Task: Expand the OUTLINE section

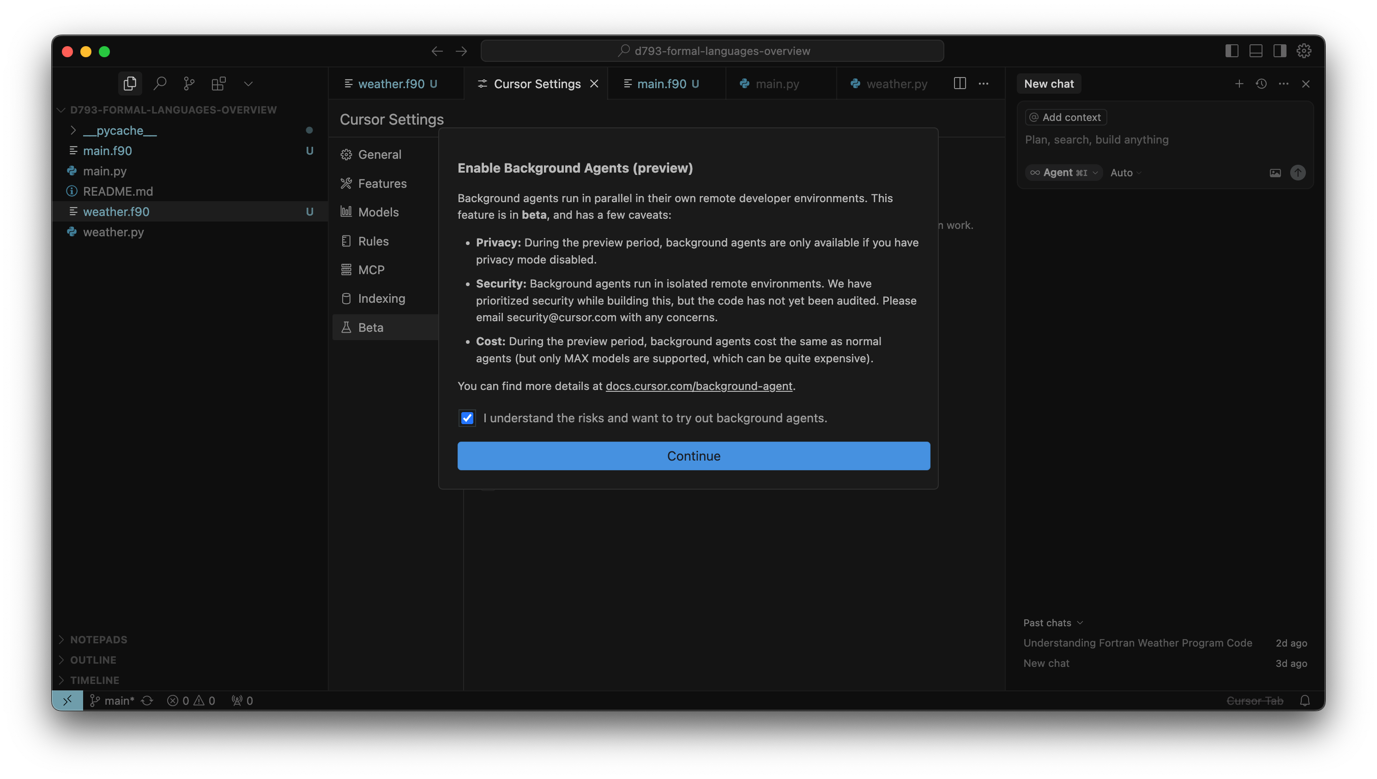Action: pyautogui.click(x=93, y=659)
